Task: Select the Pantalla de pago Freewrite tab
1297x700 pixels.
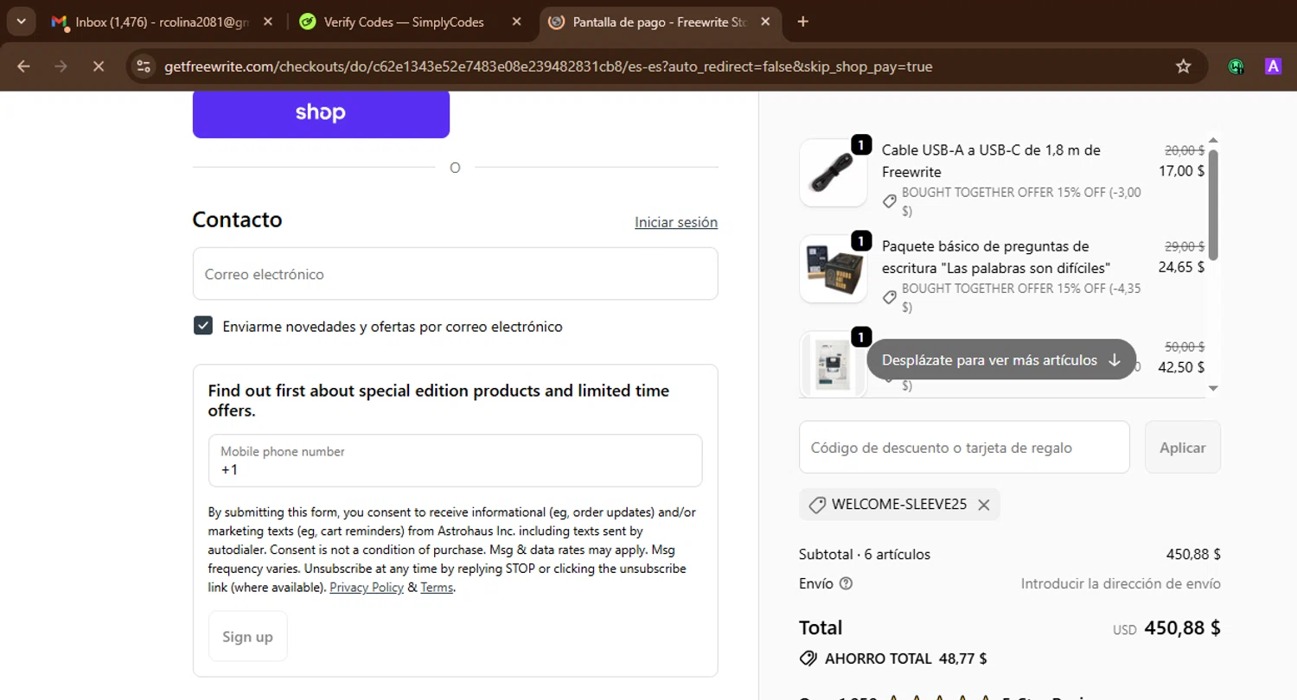Action: click(660, 22)
